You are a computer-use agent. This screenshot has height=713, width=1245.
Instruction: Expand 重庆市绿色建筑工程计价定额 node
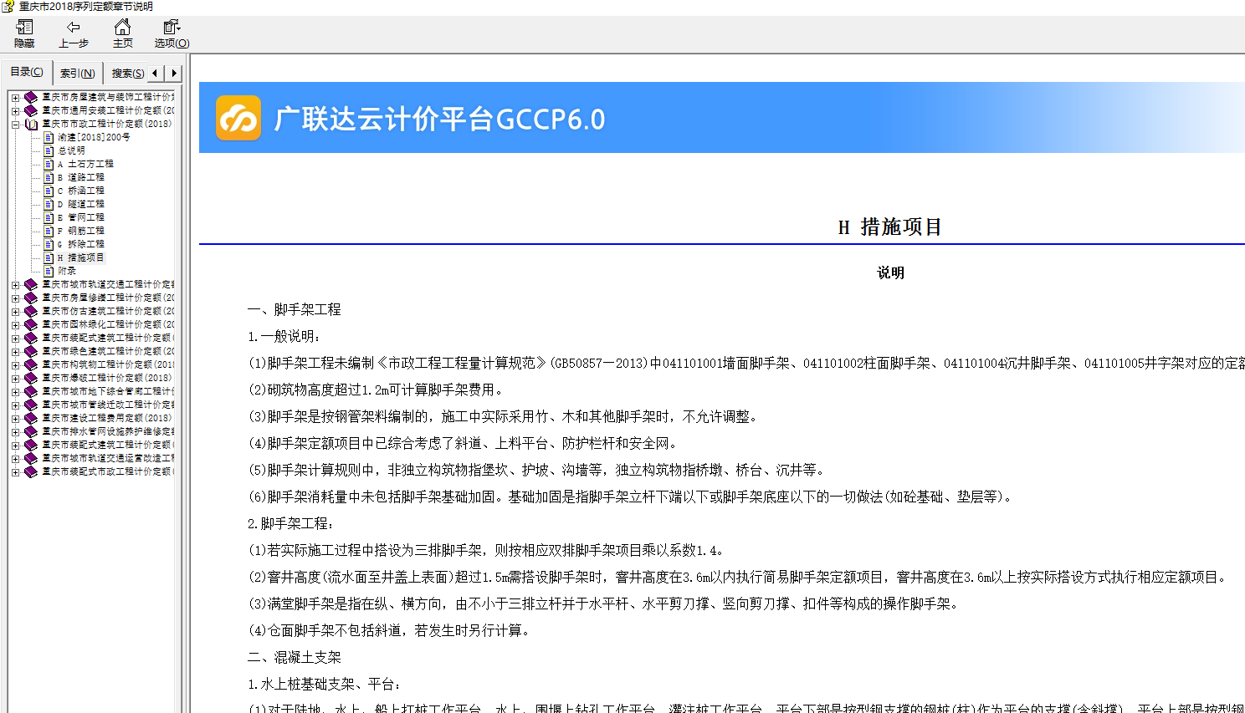pyautogui.click(x=15, y=351)
